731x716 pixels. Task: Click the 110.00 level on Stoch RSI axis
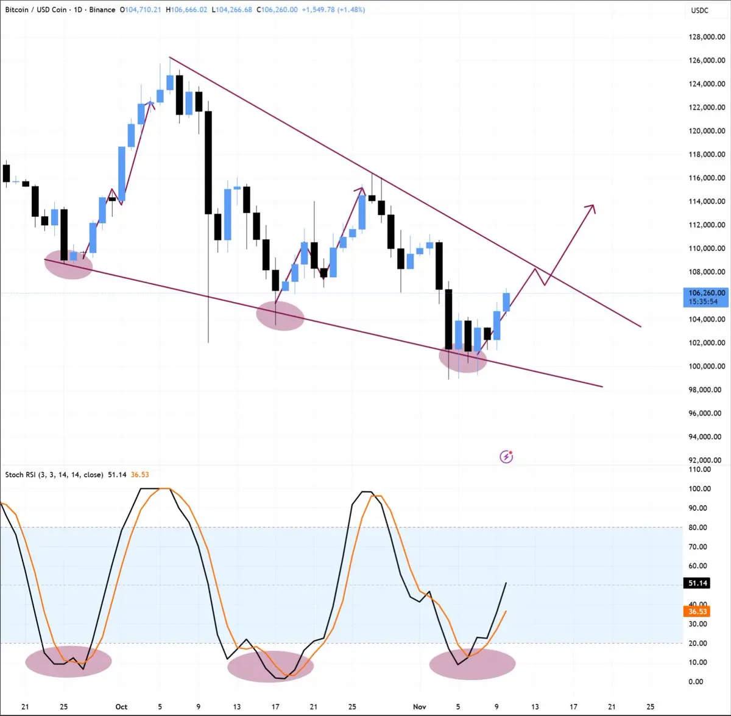click(699, 469)
